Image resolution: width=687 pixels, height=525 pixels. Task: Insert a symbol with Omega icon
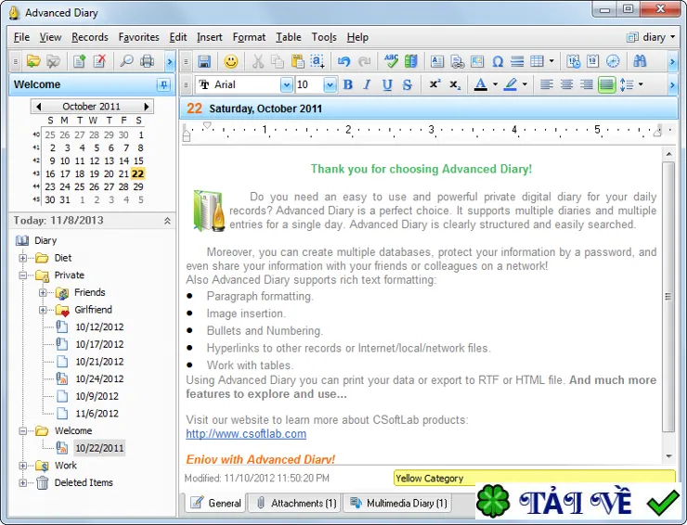[x=498, y=61]
